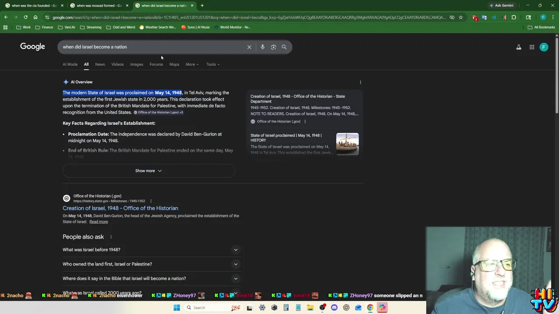
Task: Open Google Lens image search
Action: (x=273, y=47)
